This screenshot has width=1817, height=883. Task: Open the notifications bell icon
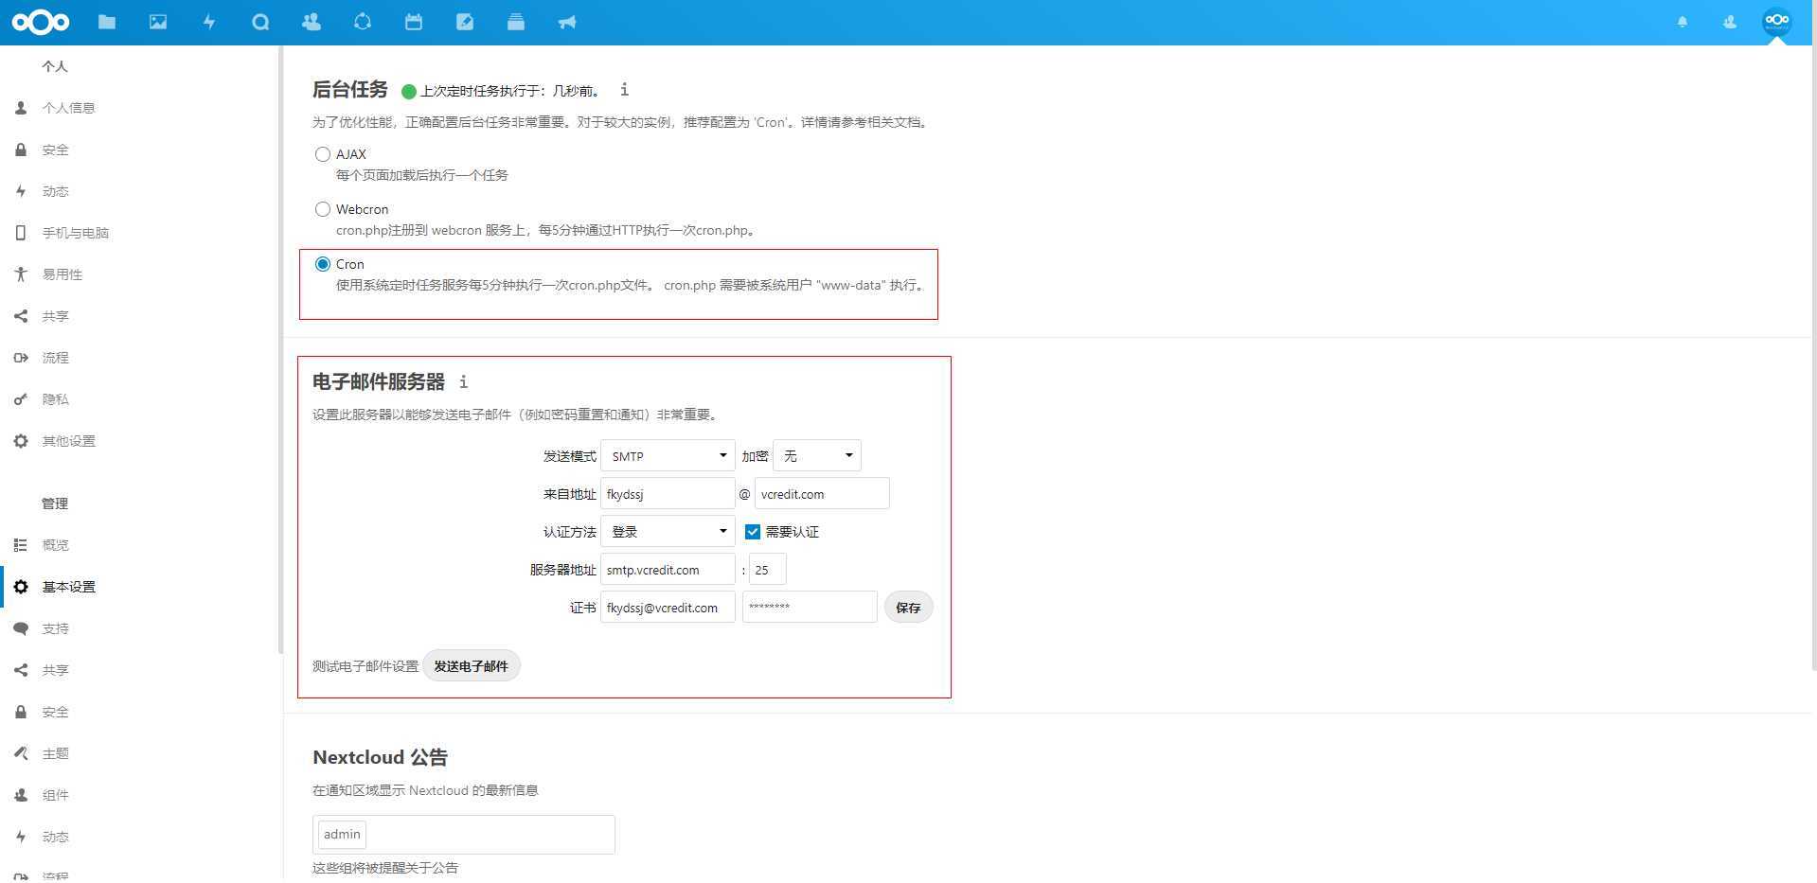coord(1683,22)
